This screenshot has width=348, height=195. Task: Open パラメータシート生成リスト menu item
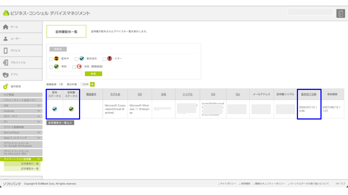21,100
